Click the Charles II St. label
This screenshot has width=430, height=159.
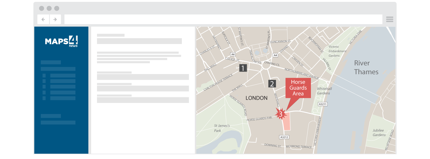coord(207,50)
